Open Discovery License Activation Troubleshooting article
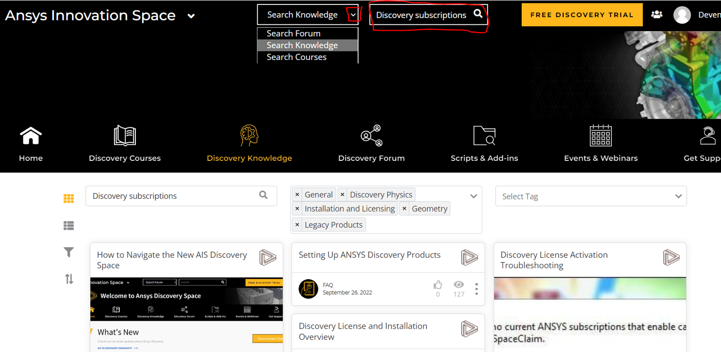The width and height of the screenshot is (721, 352). 554,260
